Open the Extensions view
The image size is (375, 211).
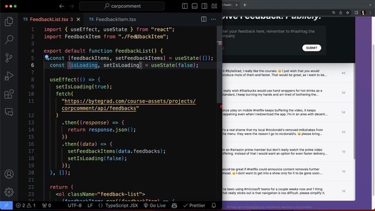(x=9, y=94)
